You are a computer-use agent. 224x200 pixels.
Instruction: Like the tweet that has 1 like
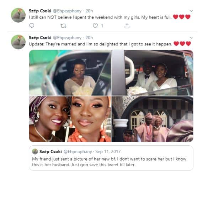[95, 26]
